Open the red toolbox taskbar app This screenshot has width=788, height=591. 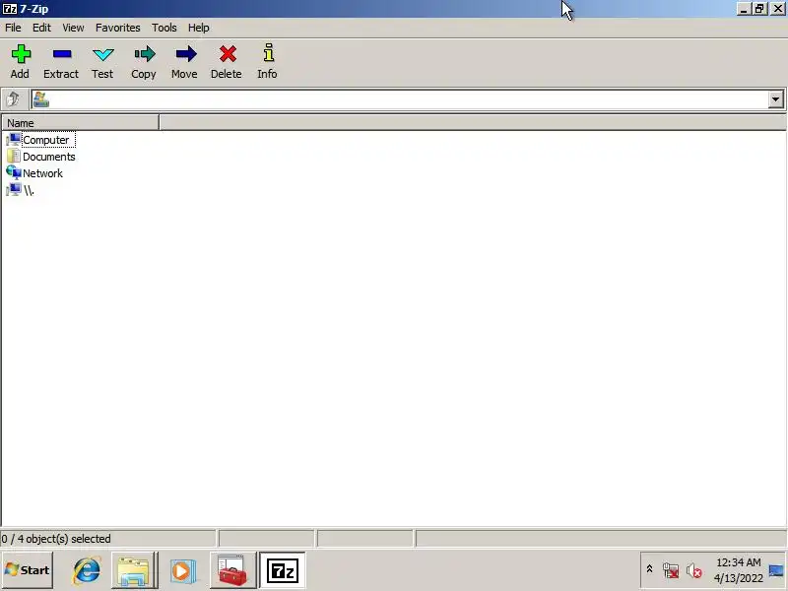click(232, 570)
